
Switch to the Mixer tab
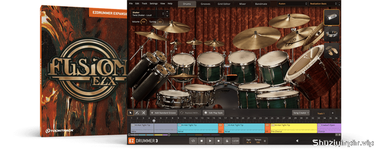tap(242, 4)
